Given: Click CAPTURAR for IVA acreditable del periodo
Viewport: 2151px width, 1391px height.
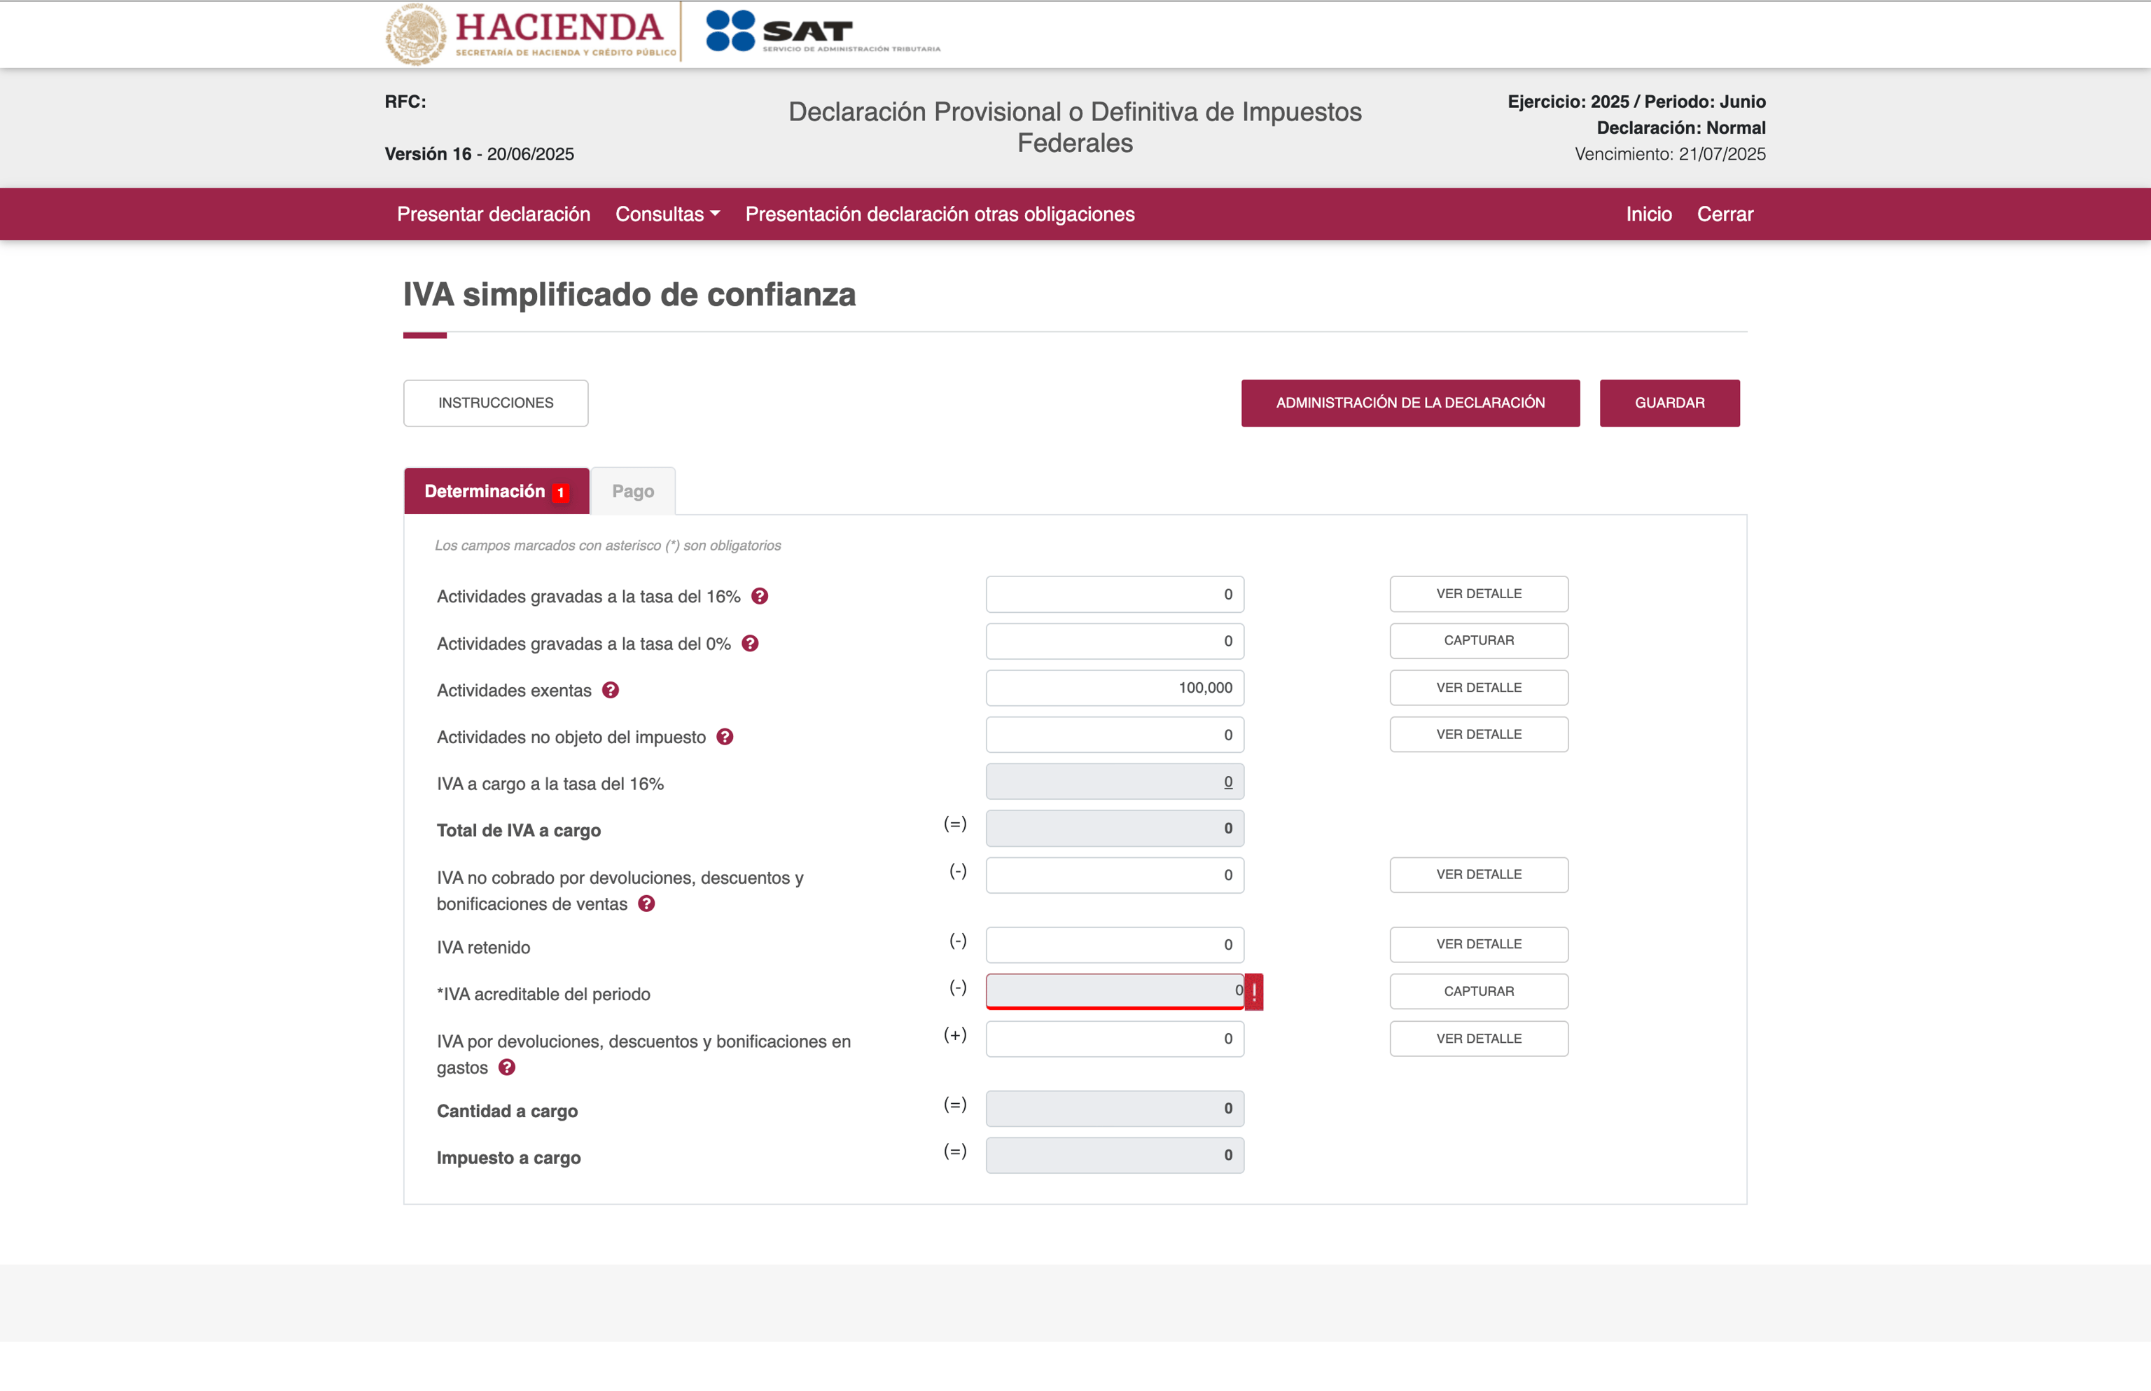Looking at the screenshot, I should pyautogui.click(x=1478, y=992).
